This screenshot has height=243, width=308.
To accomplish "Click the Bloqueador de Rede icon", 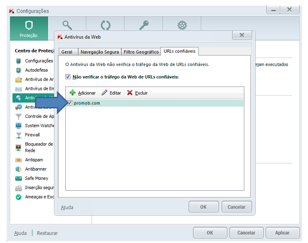I will [x=19, y=147].
